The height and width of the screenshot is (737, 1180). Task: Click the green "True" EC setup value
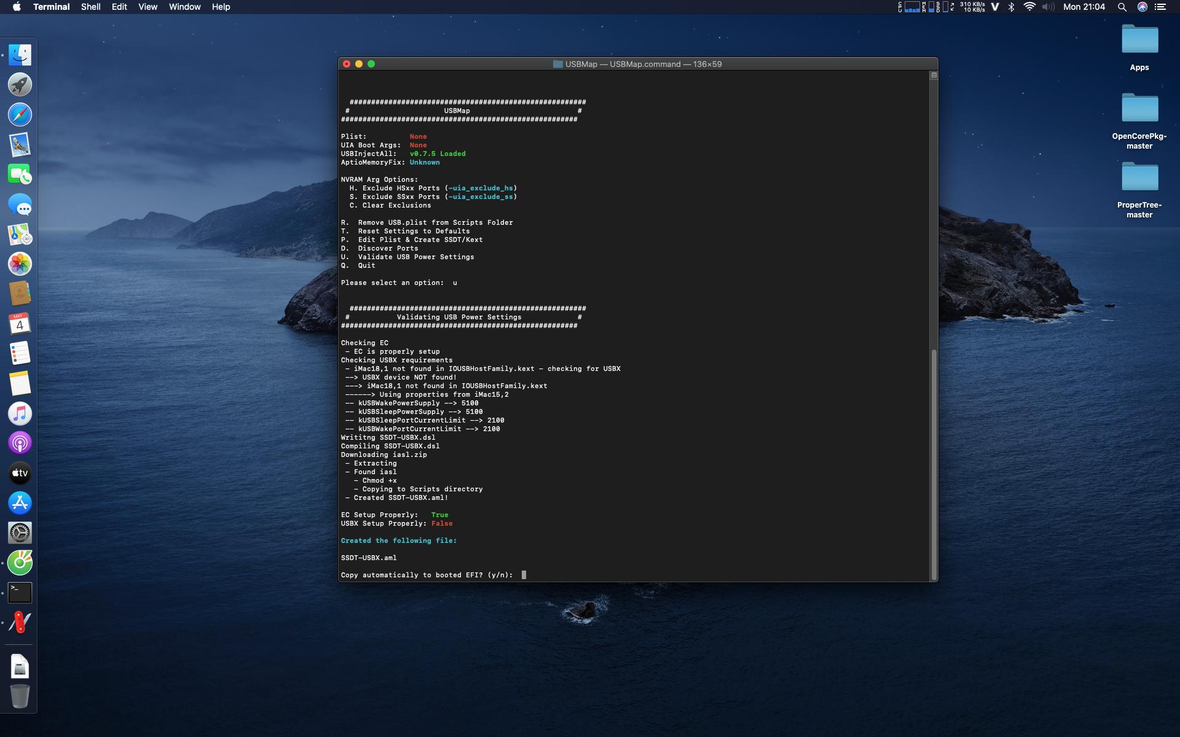(439, 515)
